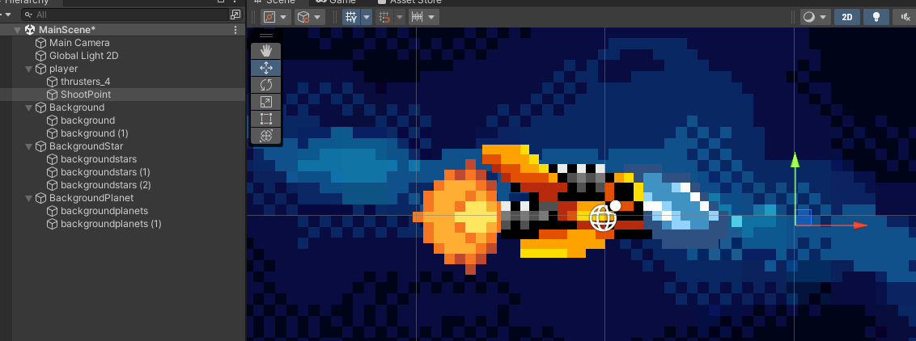Screen dimensions: 916x341
Task: Collapse the MainScene scene foldout
Action: point(17,31)
